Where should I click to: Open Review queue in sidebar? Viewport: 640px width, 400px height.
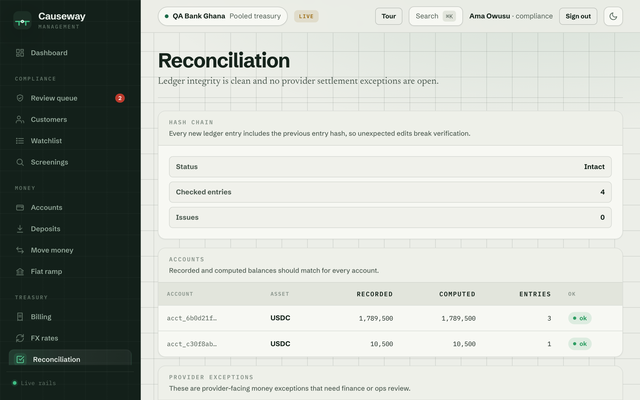(70, 98)
